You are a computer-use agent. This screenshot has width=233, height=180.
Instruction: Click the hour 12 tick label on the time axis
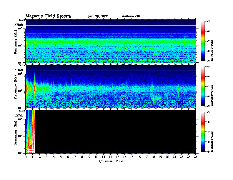(111, 157)
